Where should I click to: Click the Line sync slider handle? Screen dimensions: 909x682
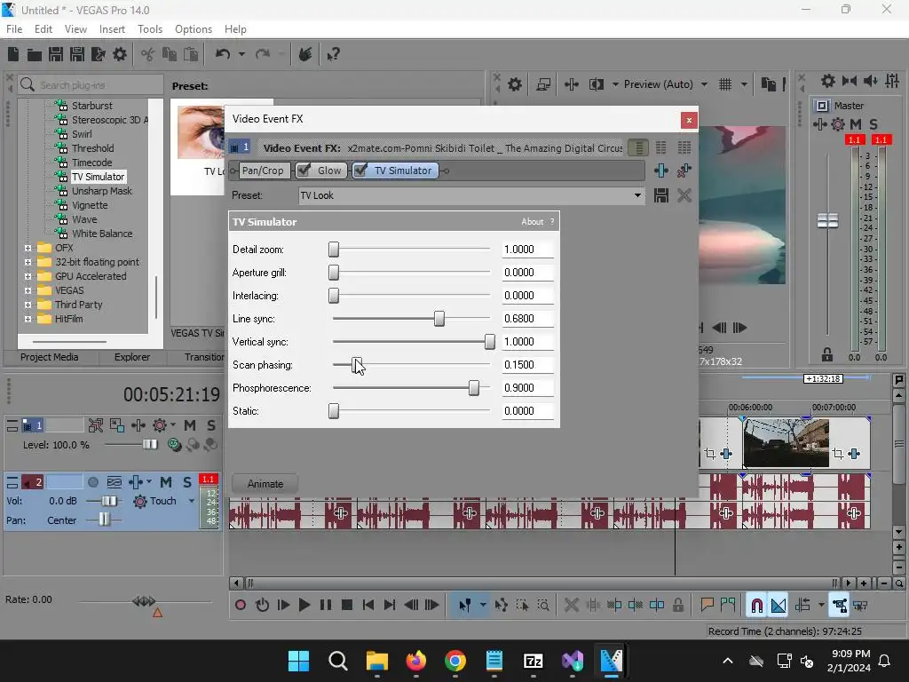tap(439, 319)
